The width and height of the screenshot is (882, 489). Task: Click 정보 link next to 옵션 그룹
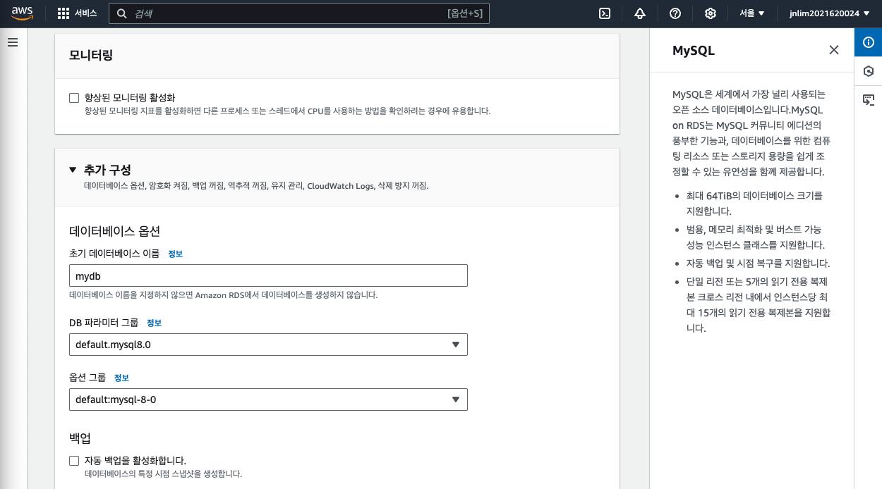point(121,378)
